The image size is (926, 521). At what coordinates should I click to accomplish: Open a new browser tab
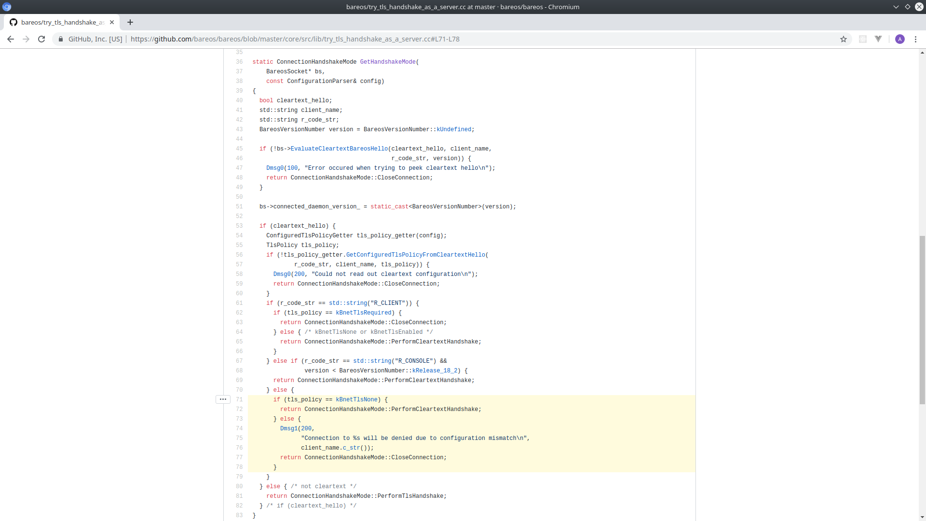pos(130,22)
